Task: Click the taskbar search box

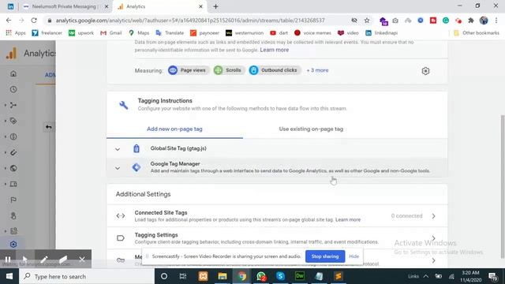Action: point(87,276)
